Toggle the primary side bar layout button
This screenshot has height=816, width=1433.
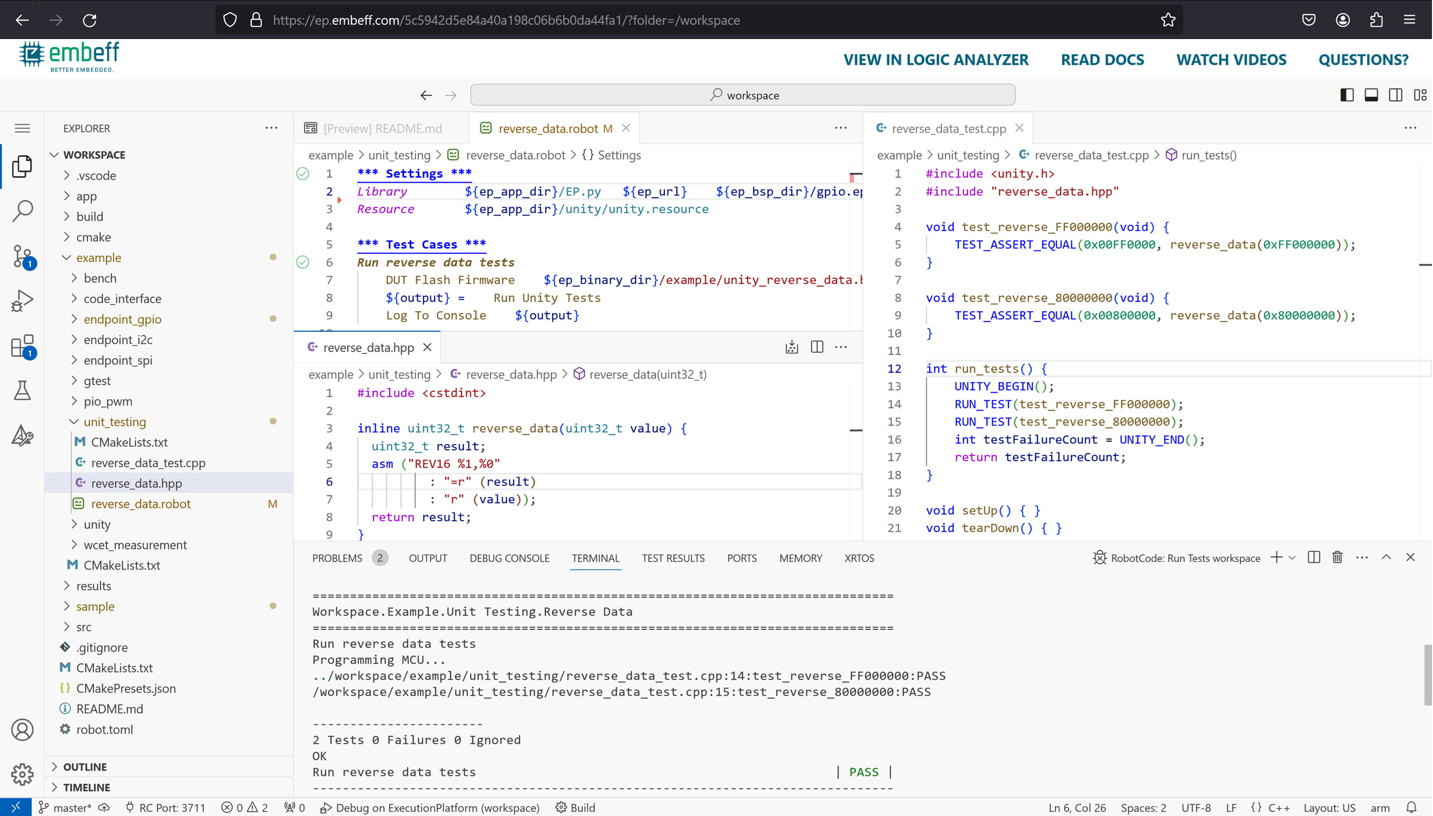click(1347, 95)
